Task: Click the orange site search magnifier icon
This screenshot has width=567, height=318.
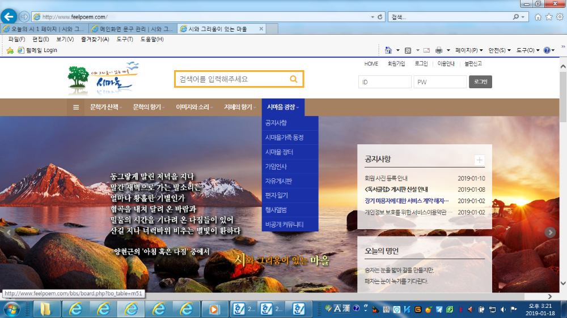Action: coord(294,79)
